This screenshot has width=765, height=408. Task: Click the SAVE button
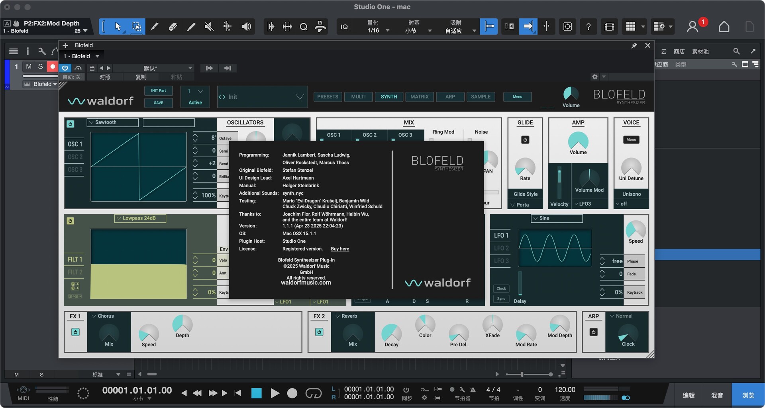tap(159, 103)
